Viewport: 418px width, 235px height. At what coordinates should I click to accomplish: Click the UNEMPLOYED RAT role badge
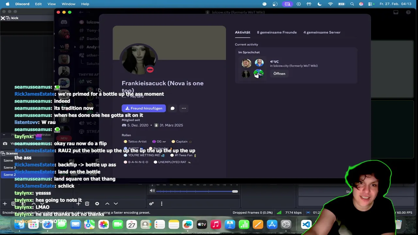(x=172, y=162)
